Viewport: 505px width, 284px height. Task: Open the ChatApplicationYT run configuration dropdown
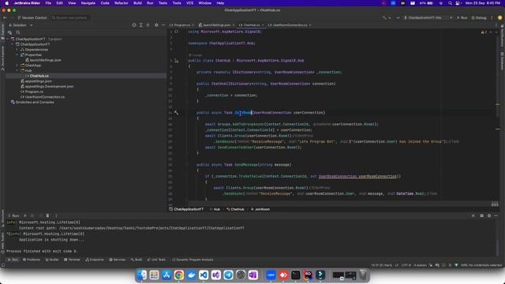click(428, 17)
